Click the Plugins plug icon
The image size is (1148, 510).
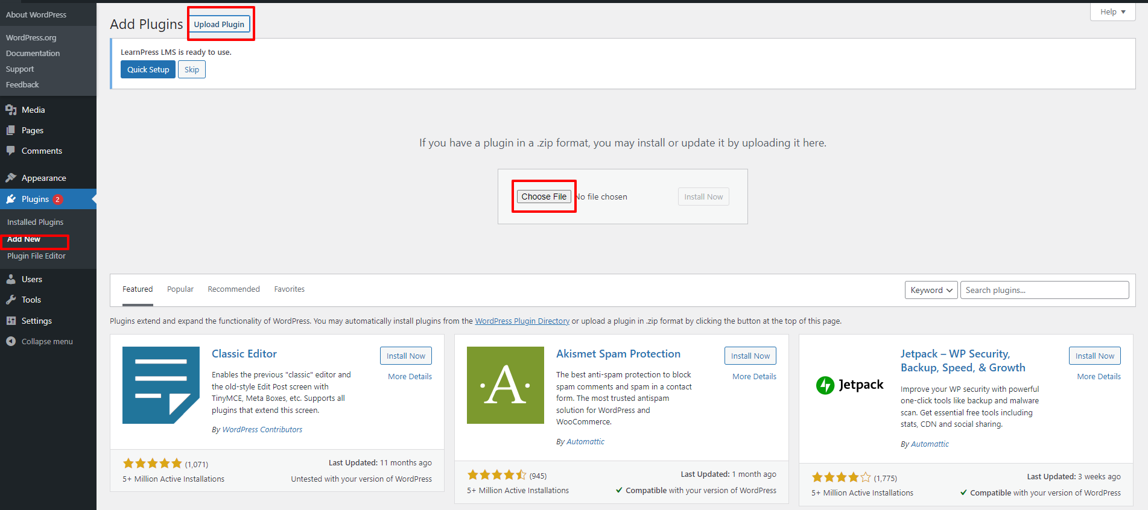click(11, 199)
